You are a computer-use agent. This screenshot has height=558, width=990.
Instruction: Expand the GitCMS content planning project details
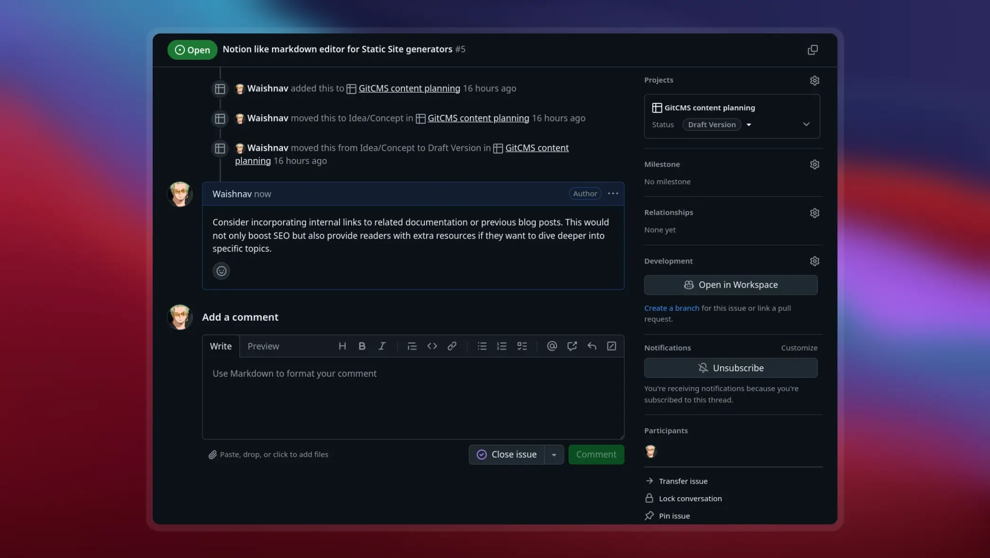(806, 124)
